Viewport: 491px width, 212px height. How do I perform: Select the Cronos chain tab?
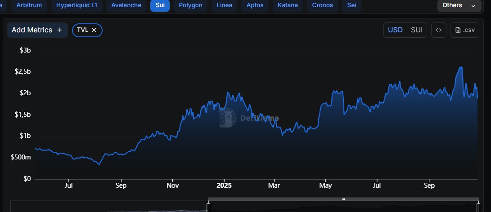322,5
